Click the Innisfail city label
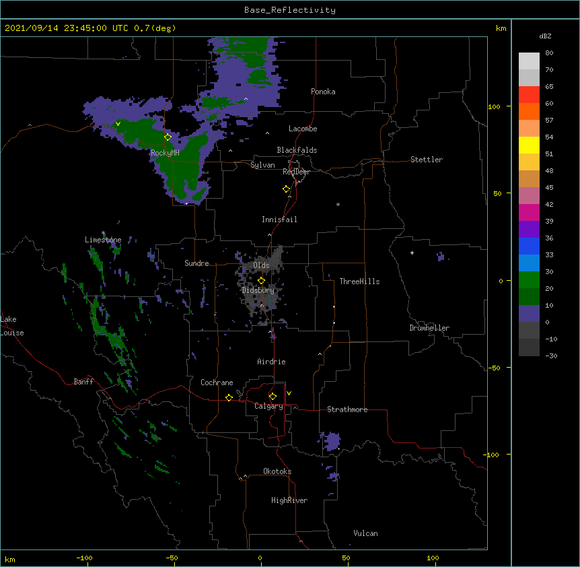The width and height of the screenshot is (580, 567). (x=279, y=220)
